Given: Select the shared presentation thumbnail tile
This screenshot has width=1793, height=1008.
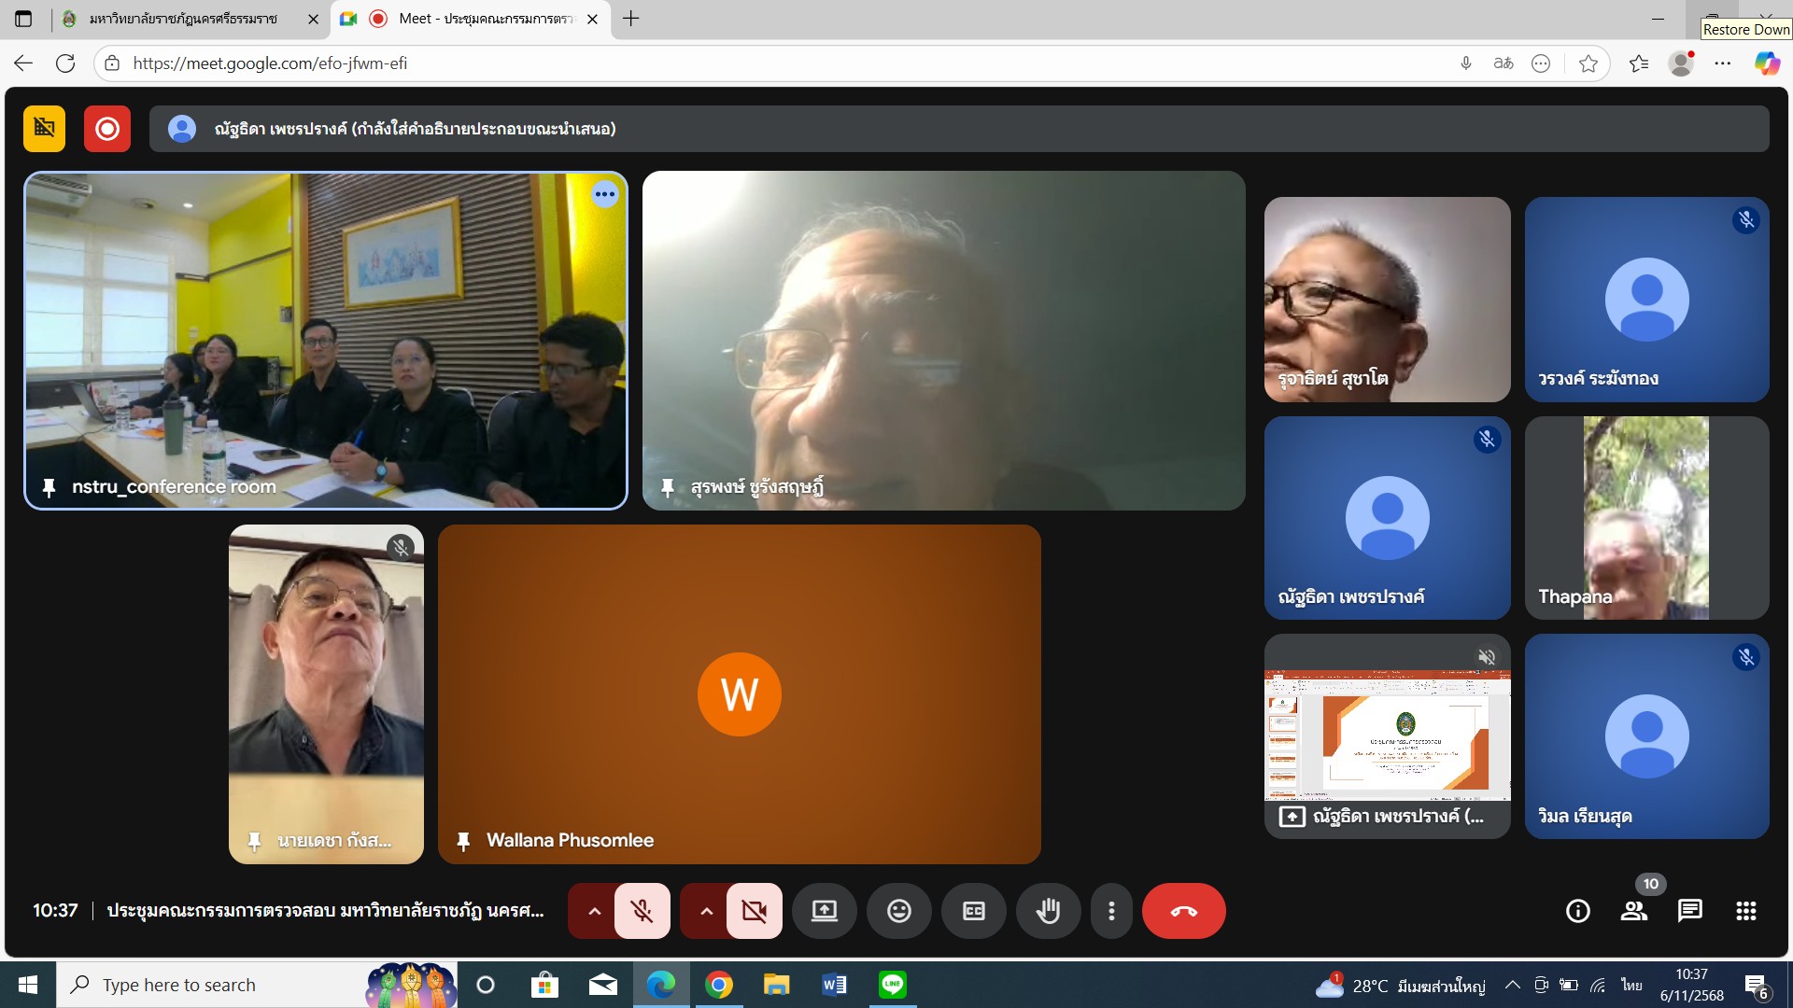Looking at the screenshot, I should 1387,735.
